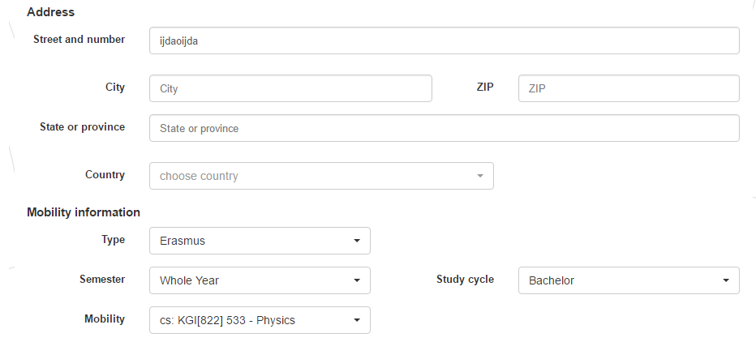Open the Type dropdown showing Erasmus
This screenshot has width=756, height=342.
click(260, 241)
